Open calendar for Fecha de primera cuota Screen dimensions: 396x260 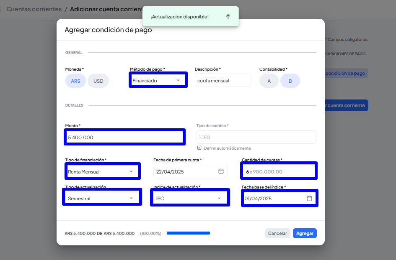pyautogui.click(x=221, y=171)
